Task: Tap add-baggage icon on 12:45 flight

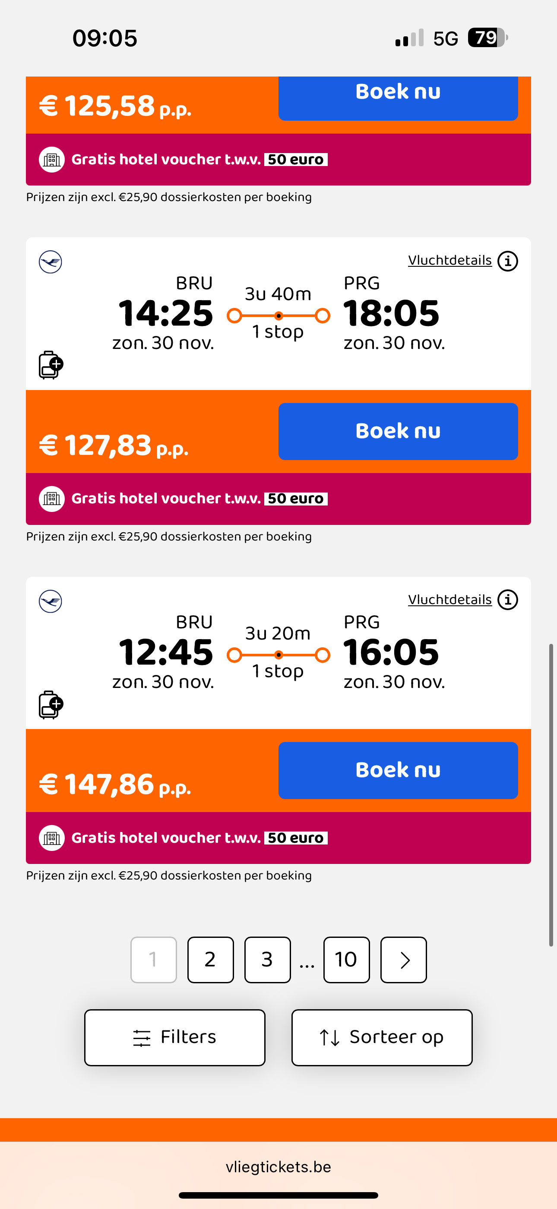Action: coord(51,704)
